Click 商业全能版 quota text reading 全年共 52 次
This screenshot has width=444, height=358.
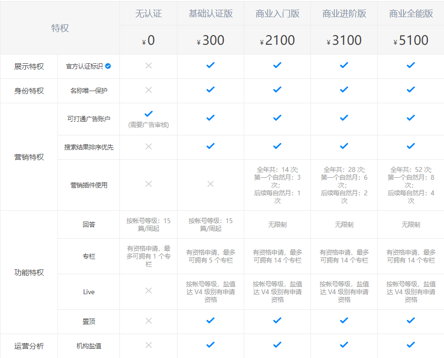pyautogui.click(x=411, y=170)
